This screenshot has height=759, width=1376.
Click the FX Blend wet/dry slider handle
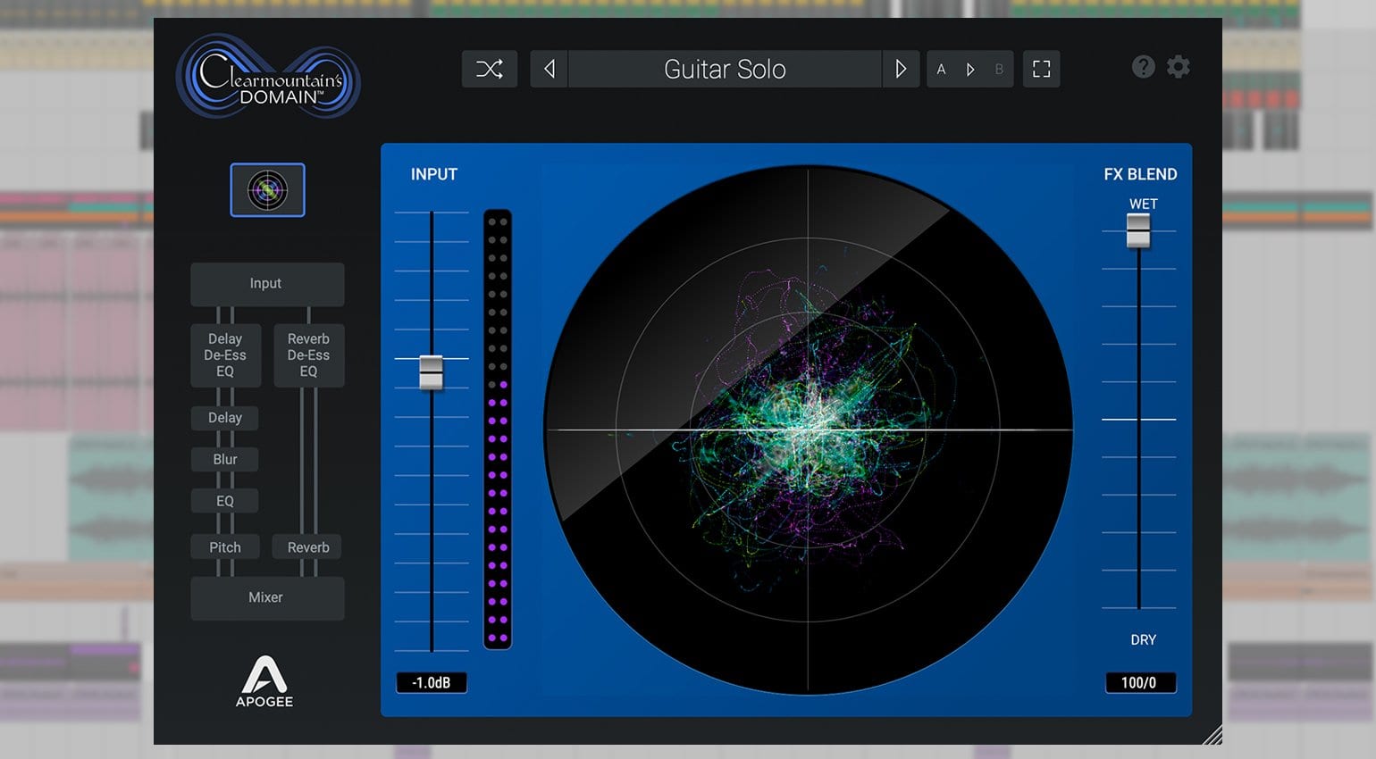pyautogui.click(x=1138, y=231)
